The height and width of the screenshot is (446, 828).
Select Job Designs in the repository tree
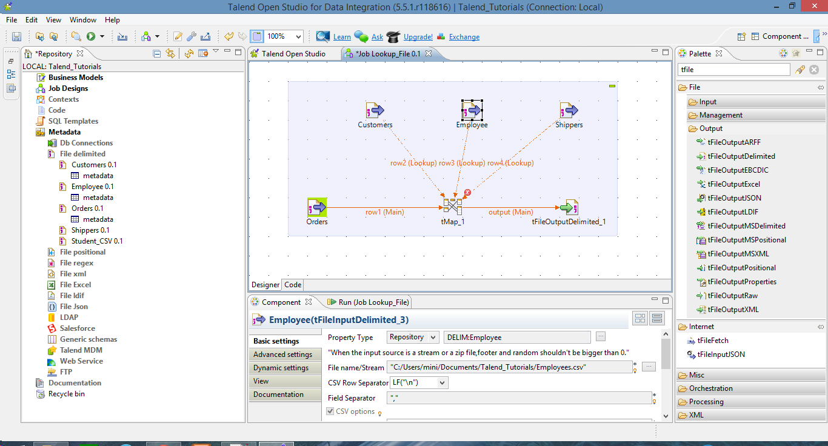[x=68, y=88]
